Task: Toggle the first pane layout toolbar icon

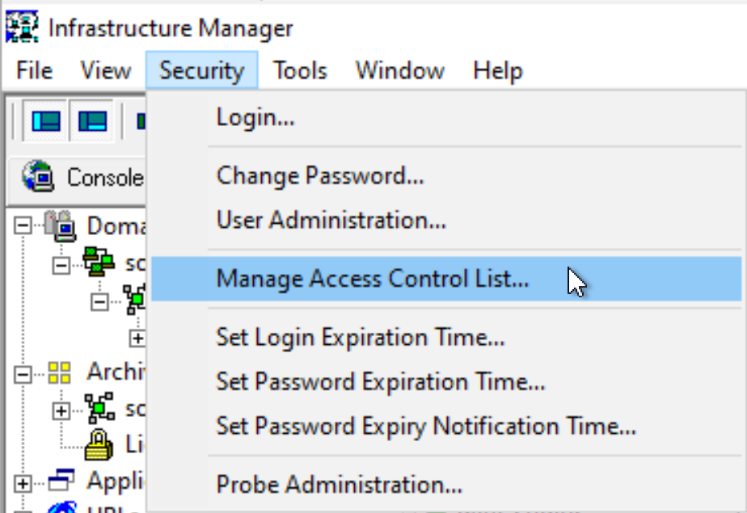Action: pos(46,121)
